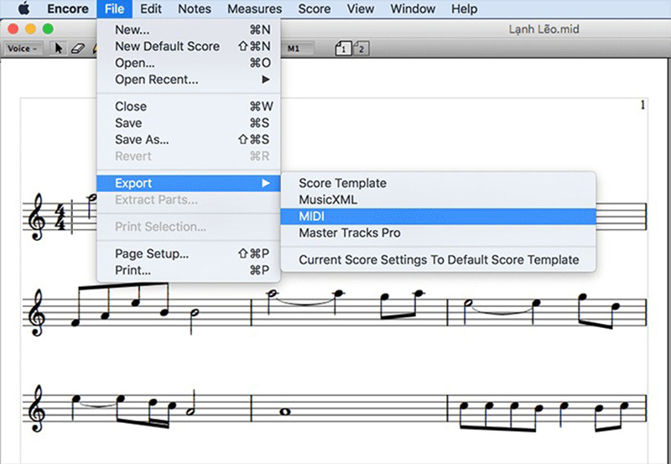Export the score as MIDI

pyautogui.click(x=438, y=216)
